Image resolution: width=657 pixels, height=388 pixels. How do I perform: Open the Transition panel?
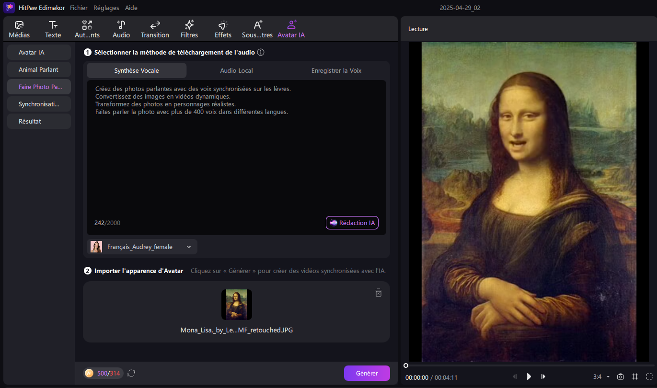155,29
